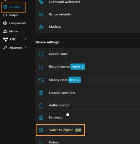Open the Scripts section
This screenshot has height=144, width=140.
(14, 15)
